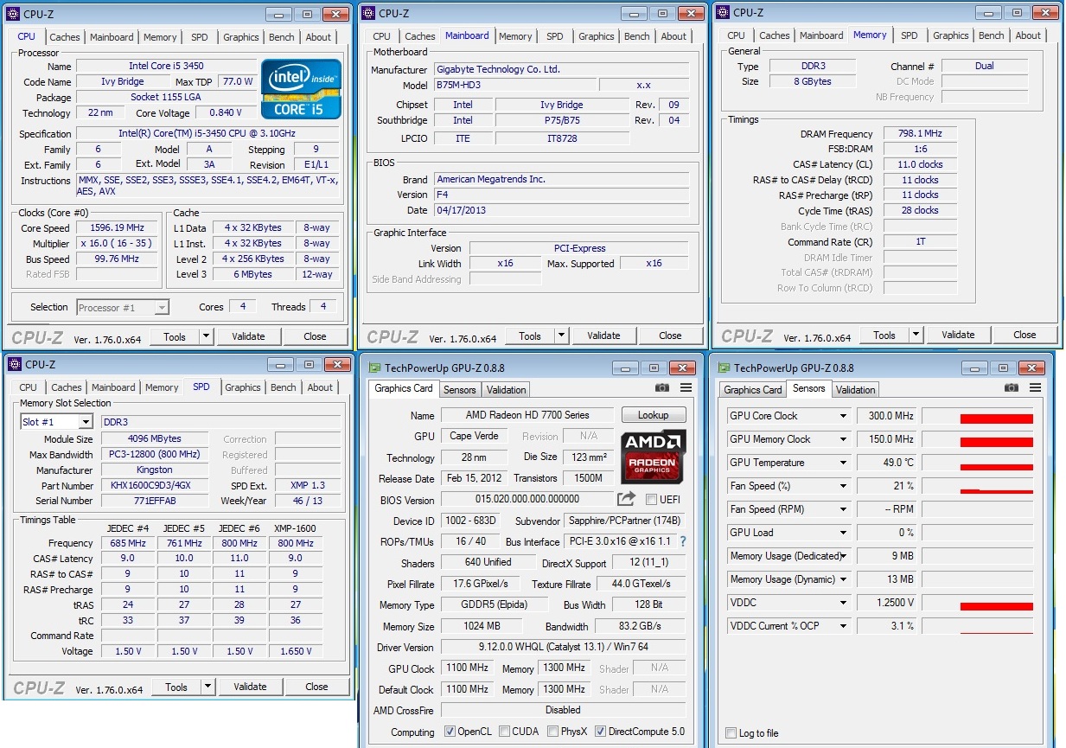Screen dimensions: 1066x748
Task: Toggle the UEFI checkbox
Action: pos(652,500)
